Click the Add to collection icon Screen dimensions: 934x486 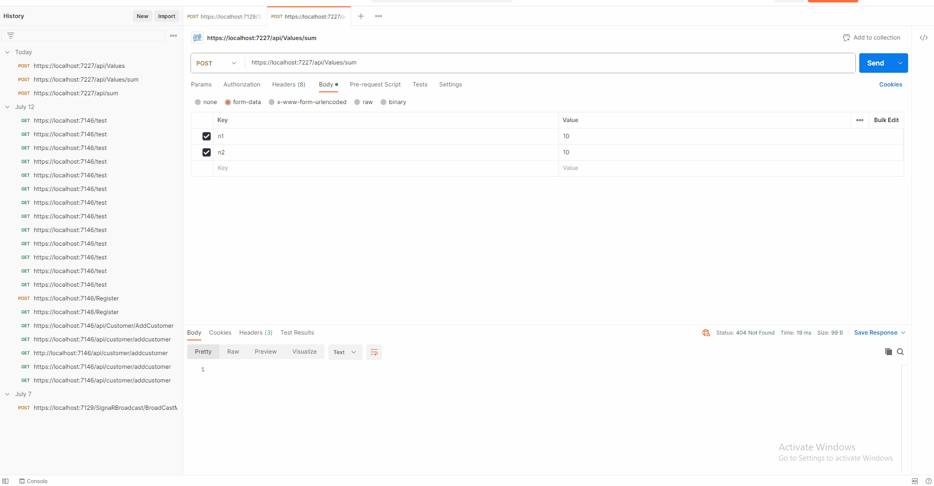click(847, 37)
